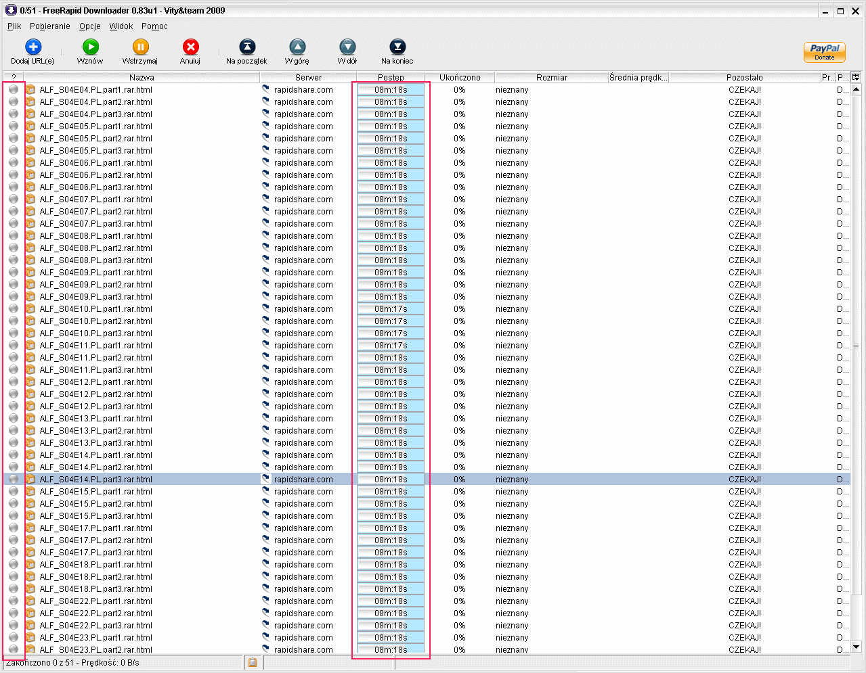Move item with Na początek icon
The height and width of the screenshot is (673, 866).
point(247,47)
